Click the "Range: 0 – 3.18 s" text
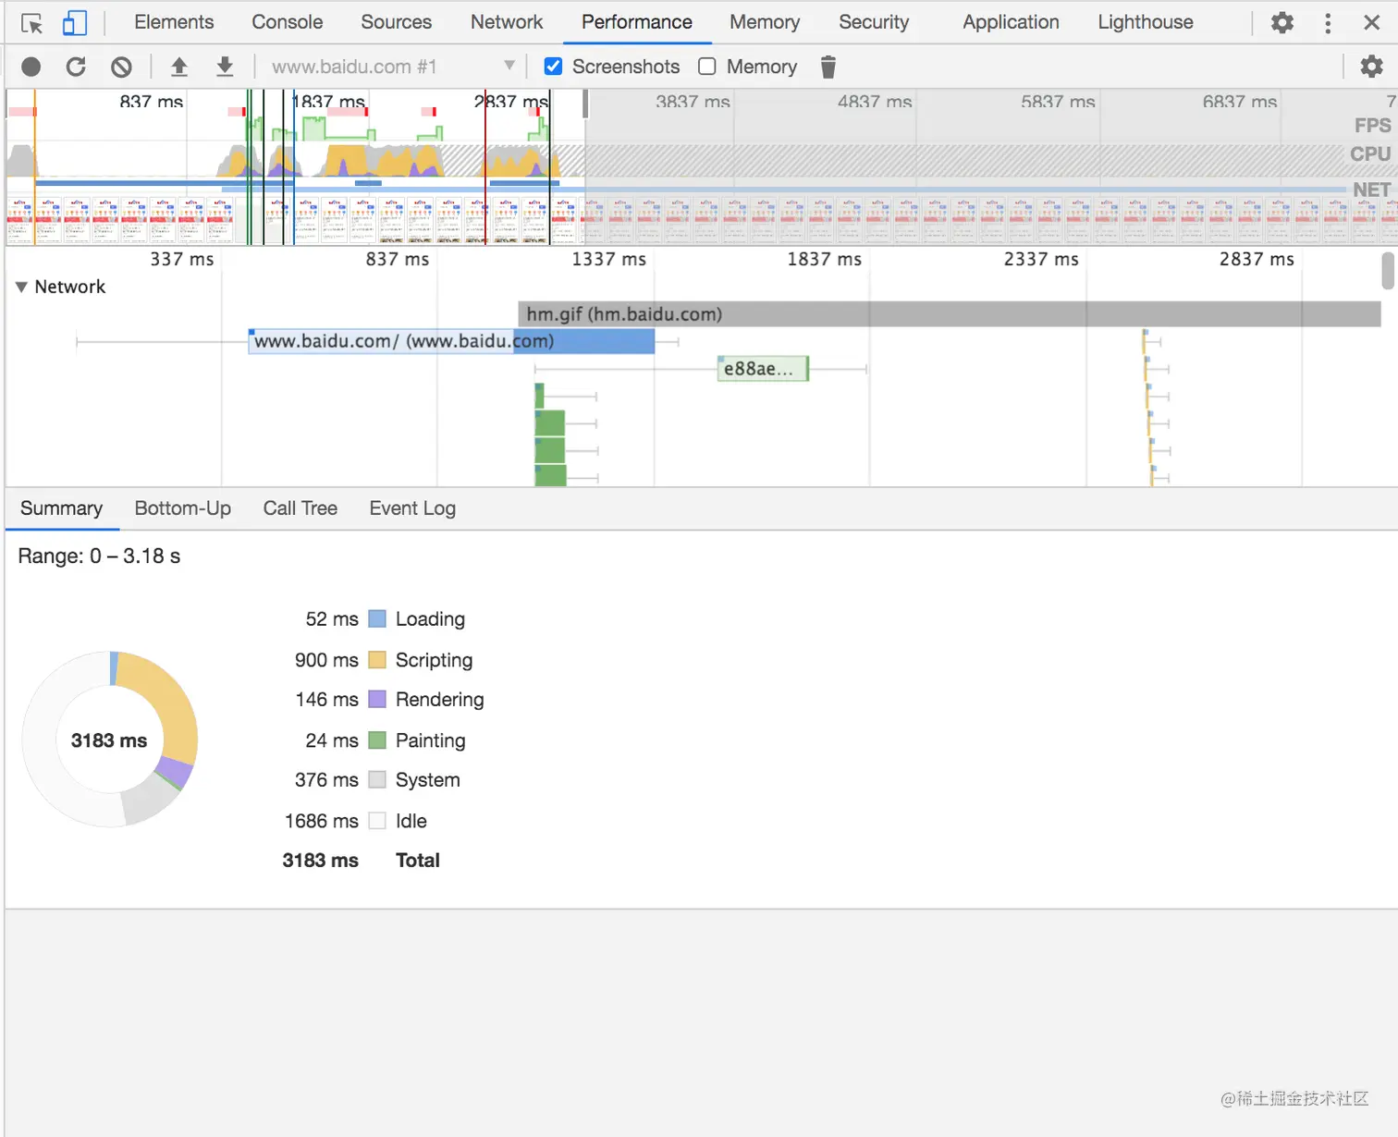The image size is (1398, 1137). click(x=99, y=556)
